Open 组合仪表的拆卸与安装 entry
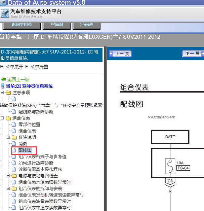The width and height of the screenshot is (204, 211). 40,188
